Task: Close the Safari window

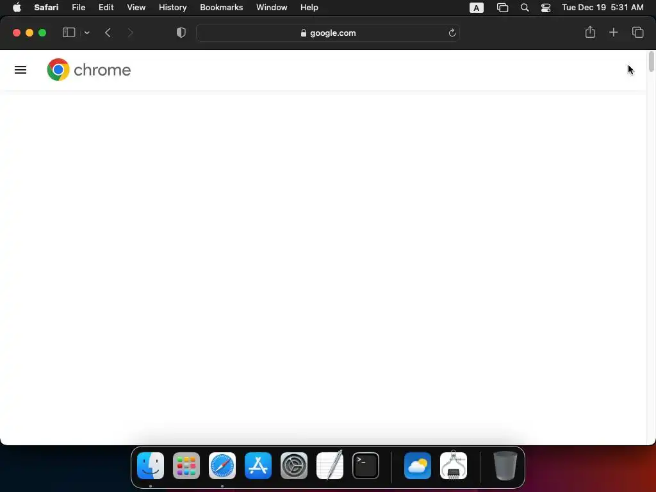Action: pyautogui.click(x=17, y=33)
